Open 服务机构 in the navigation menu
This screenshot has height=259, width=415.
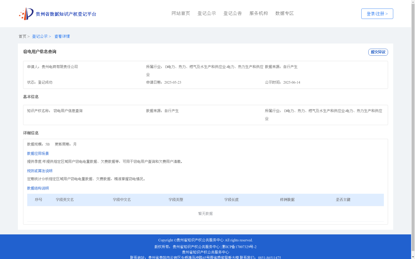click(x=259, y=13)
